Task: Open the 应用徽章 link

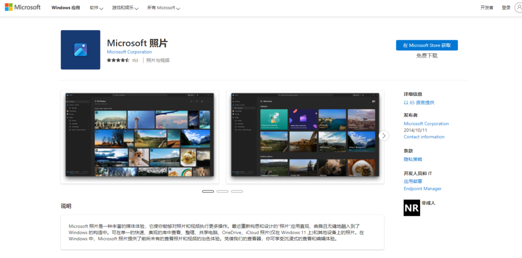Action: click(413, 181)
